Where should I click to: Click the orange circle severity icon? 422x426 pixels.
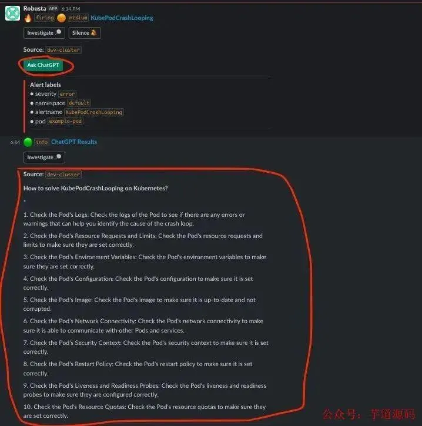click(61, 18)
